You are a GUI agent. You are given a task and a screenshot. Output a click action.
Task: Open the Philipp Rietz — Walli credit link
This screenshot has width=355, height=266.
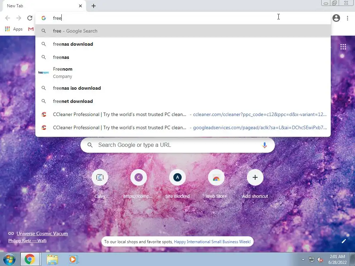(x=27, y=241)
